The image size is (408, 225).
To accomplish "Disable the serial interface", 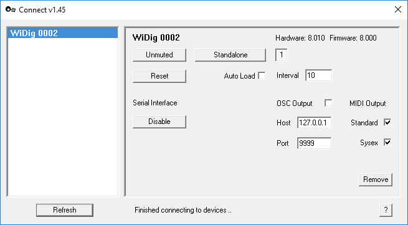I will [159, 122].
